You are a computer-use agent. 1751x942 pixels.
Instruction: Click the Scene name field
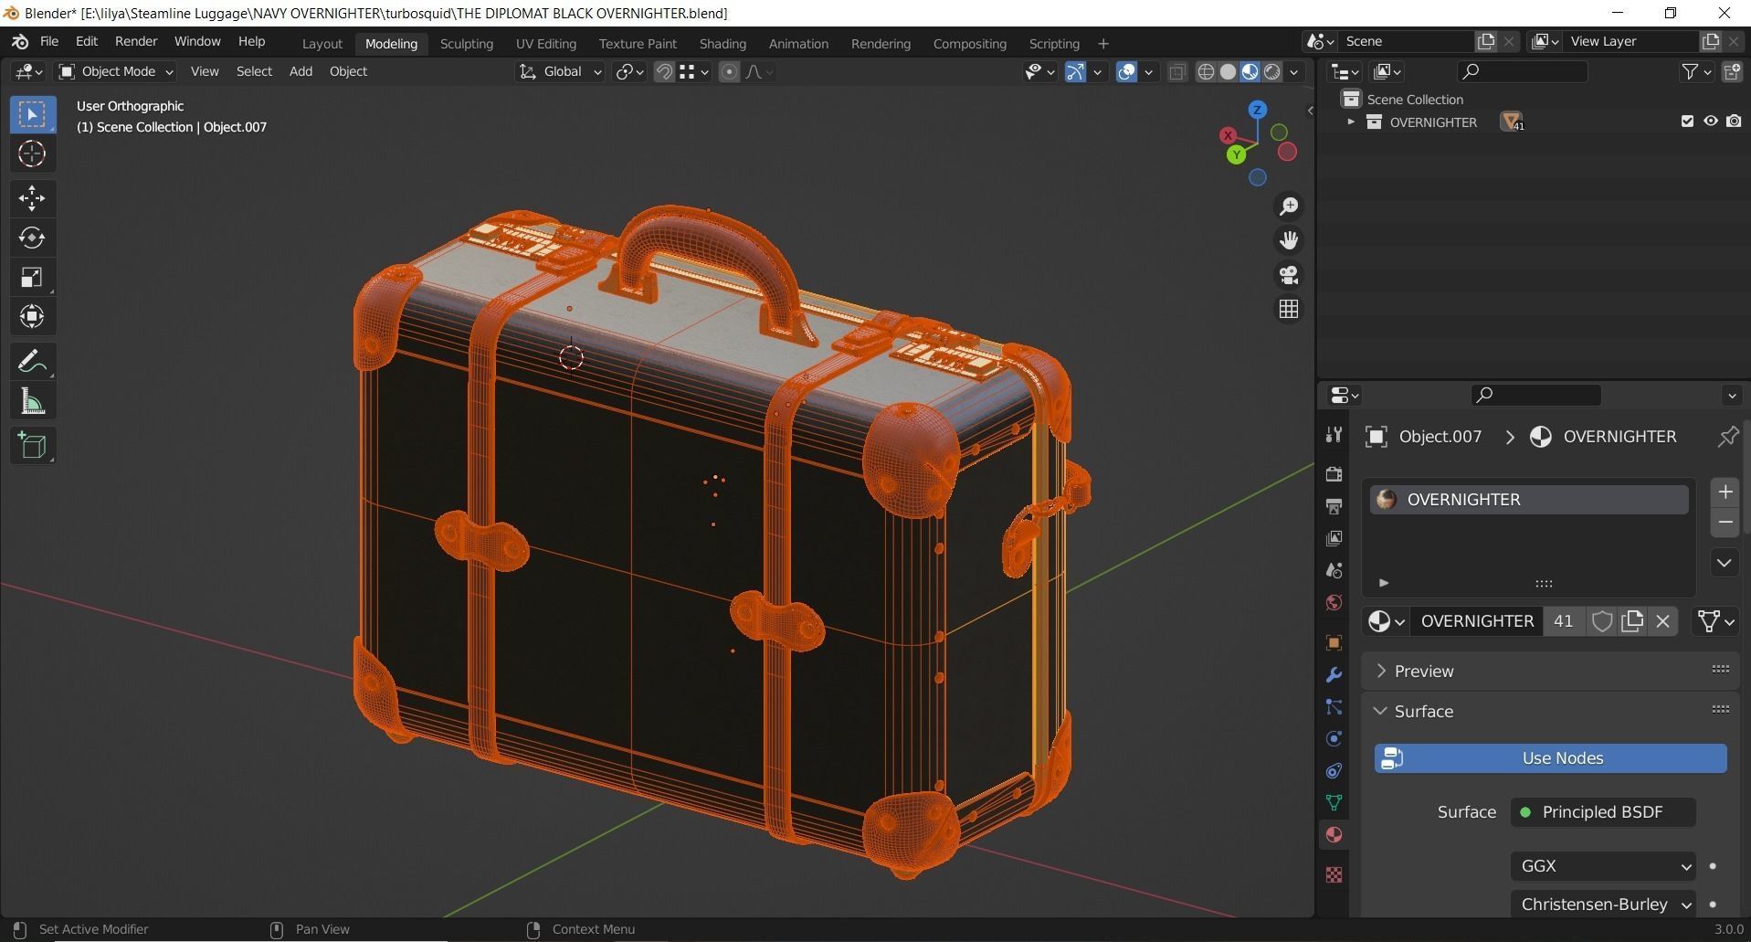[x=1407, y=41]
